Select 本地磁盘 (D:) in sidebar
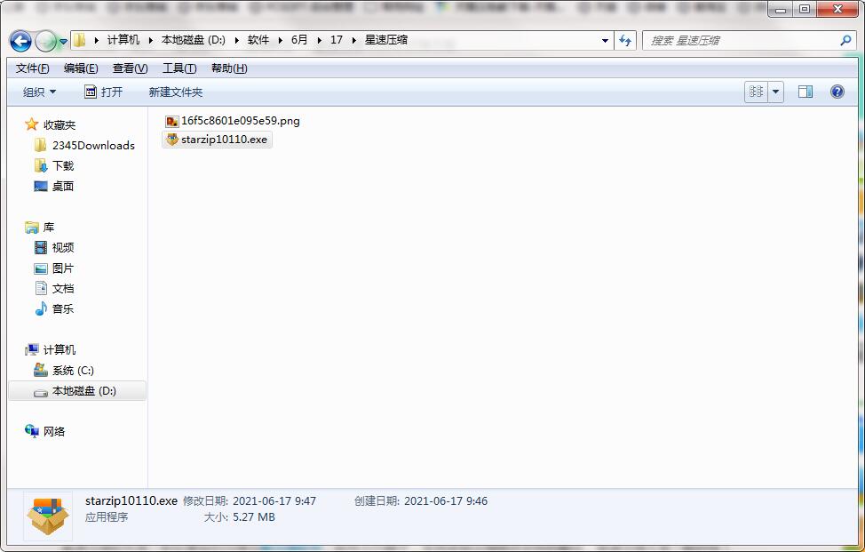This screenshot has height=552, width=865. [77, 391]
